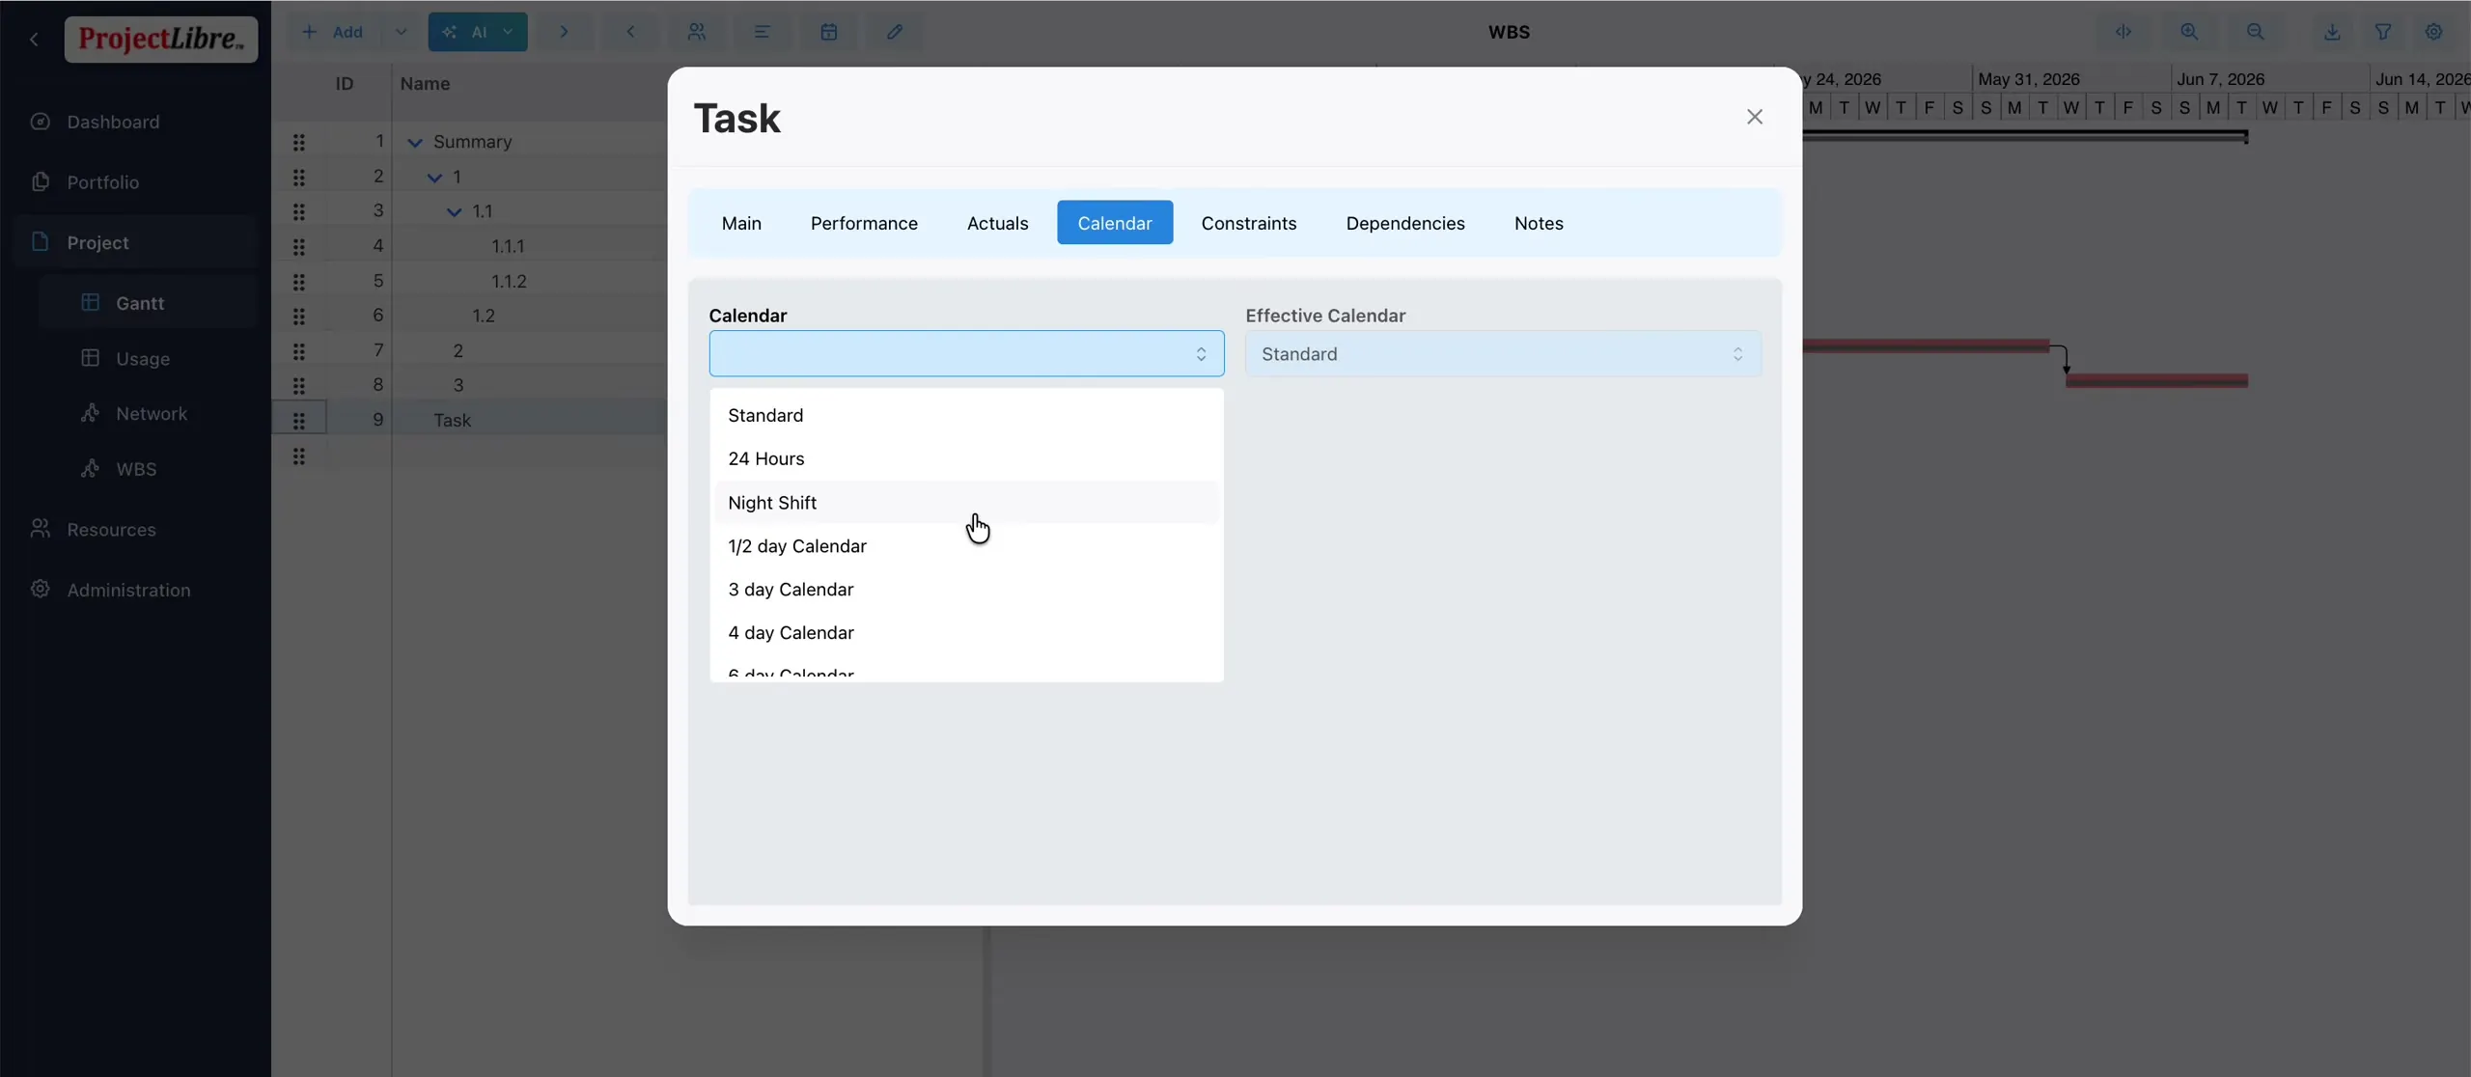Open the settings gear icon in toolbar
The width and height of the screenshot is (2471, 1077).
click(x=2434, y=32)
